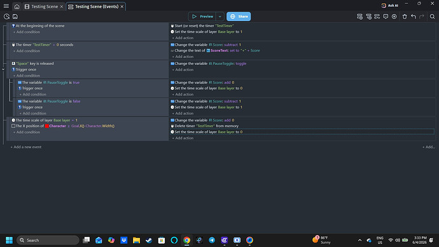Image resolution: width=439 pixels, height=247 pixels.
Task: Open the ENG US language indicator
Action: pos(380,240)
